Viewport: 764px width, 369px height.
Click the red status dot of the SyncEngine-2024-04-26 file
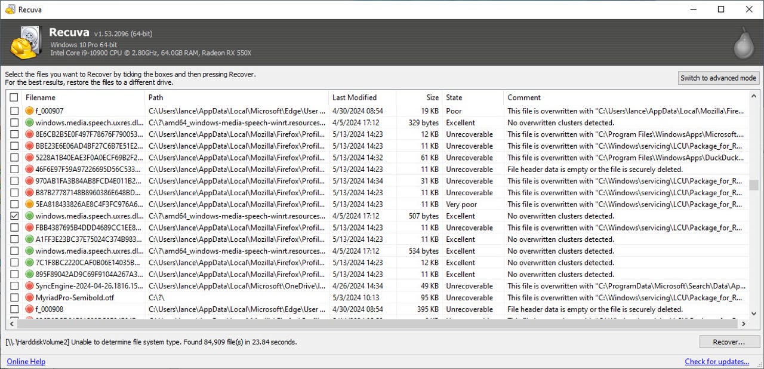30,285
